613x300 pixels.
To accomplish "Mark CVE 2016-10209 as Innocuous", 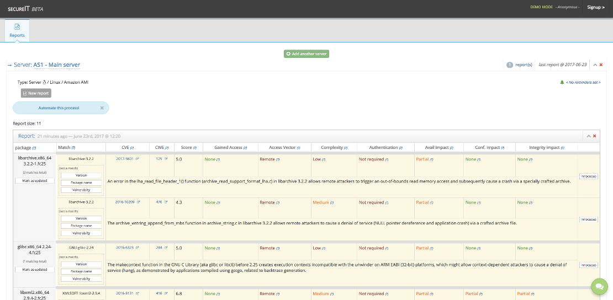I will (x=588, y=219).
